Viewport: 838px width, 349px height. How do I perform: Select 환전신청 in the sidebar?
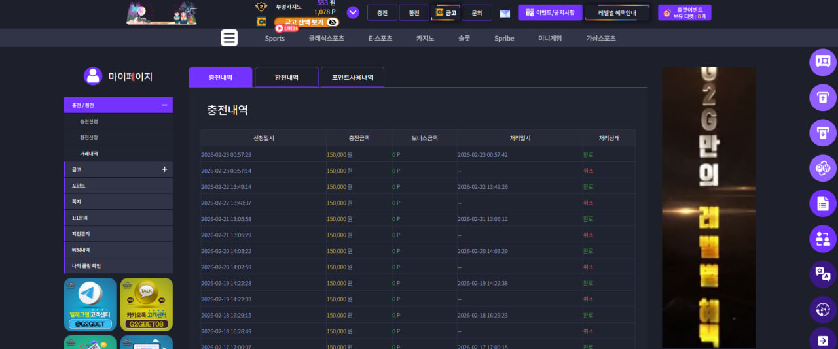pyautogui.click(x=89, y=137)
